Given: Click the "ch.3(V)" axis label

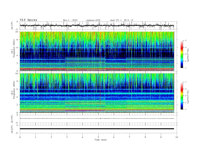Looking at the screenshot, I should (x=12, y=119).
